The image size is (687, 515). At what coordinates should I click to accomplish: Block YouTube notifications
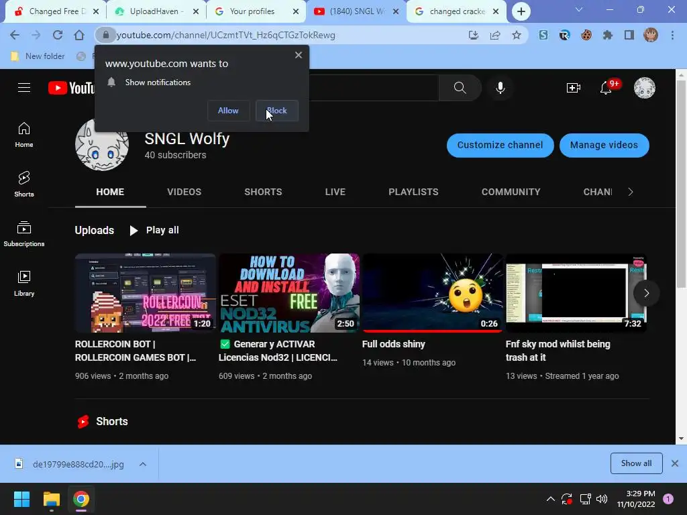(277, 111)
